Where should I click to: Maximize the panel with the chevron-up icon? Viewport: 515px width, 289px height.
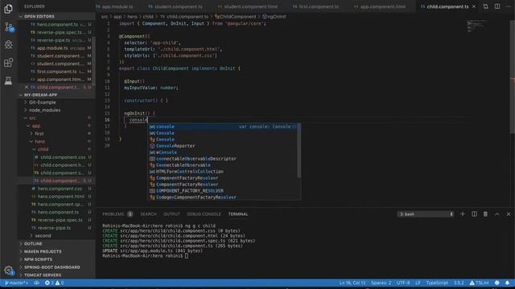pyautogui.click(x=497, y=214)
